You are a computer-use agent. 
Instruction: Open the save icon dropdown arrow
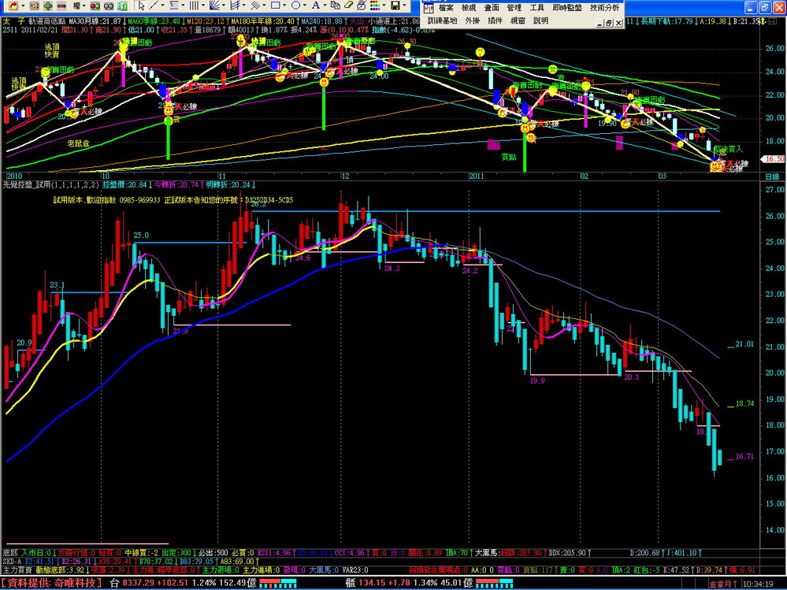tap(404, 6)
